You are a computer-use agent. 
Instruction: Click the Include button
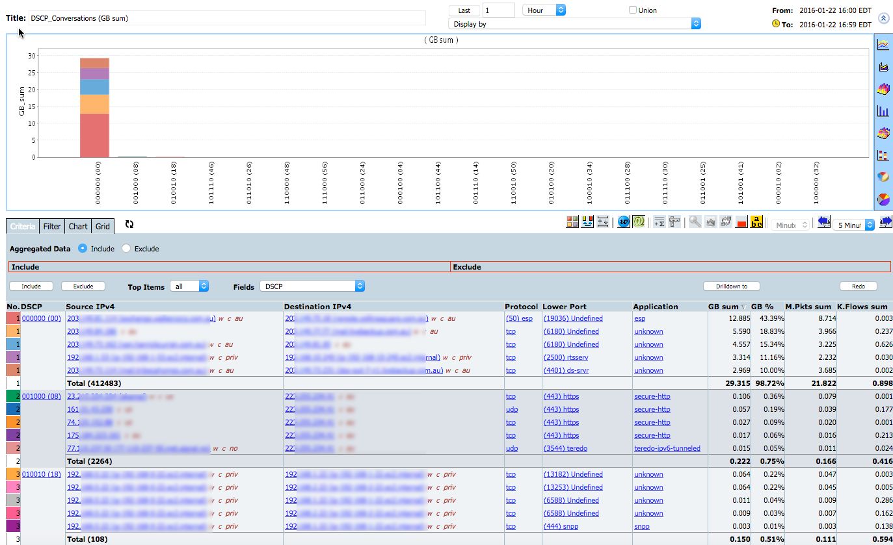pyautogui.click(x=31, y=286)
